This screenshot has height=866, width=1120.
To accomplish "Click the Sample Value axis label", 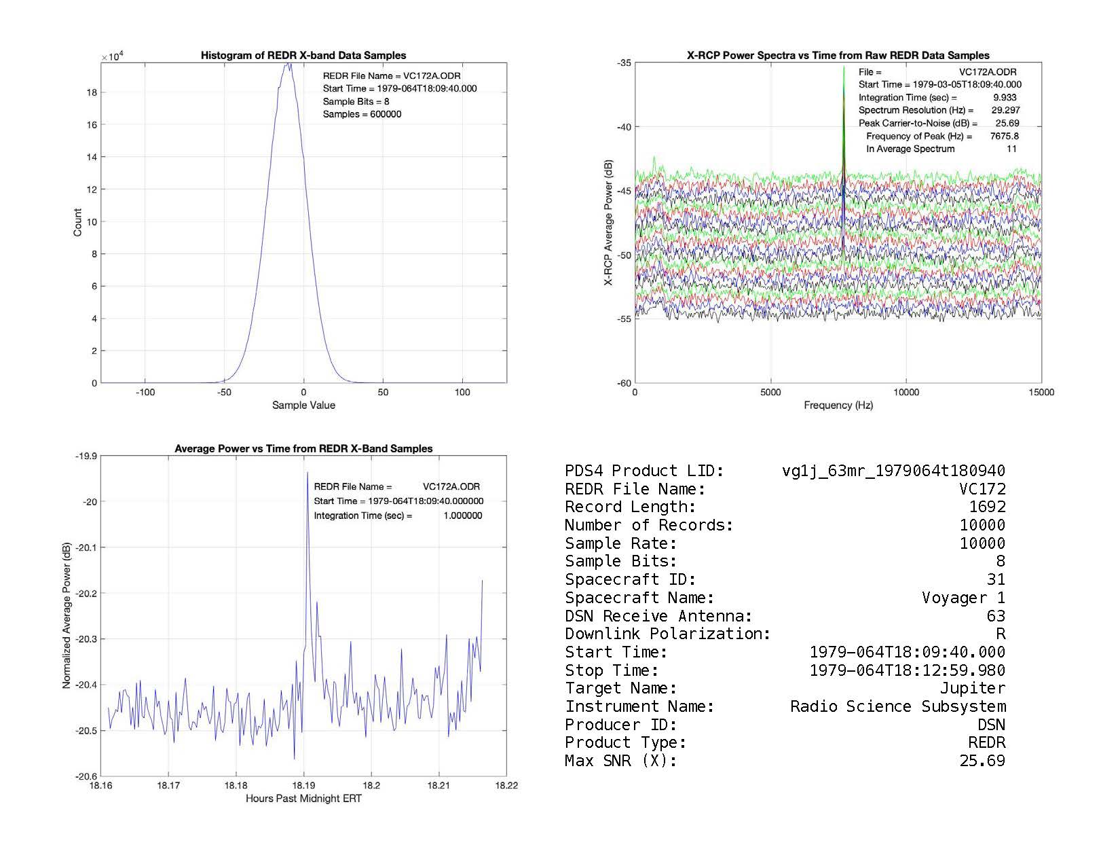I will click(303, 405).
